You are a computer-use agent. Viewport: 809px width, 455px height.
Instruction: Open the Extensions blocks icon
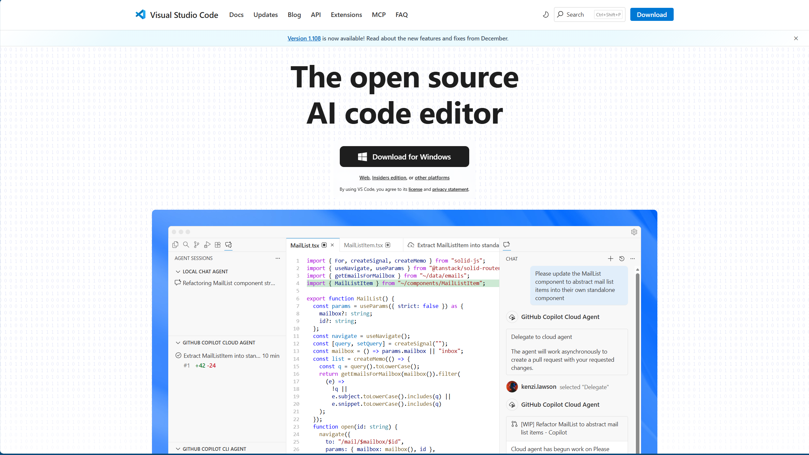[x=218, y=245]
